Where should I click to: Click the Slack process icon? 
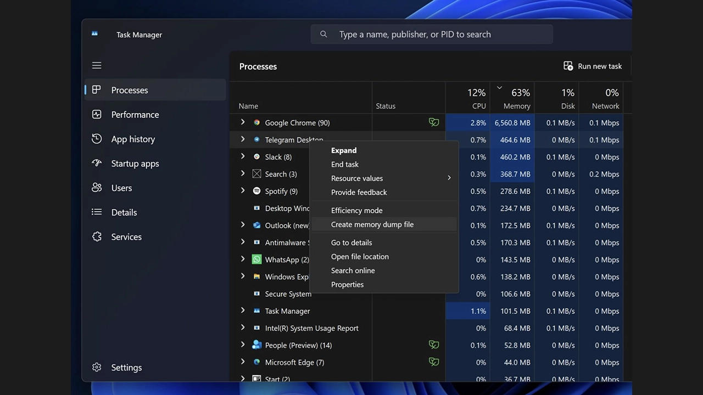click(256, 156)
